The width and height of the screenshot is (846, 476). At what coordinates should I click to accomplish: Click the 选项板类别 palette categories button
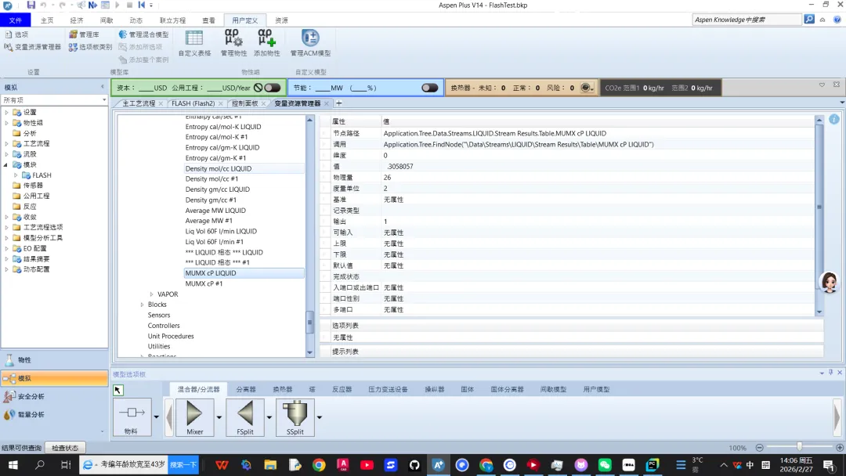90,47
